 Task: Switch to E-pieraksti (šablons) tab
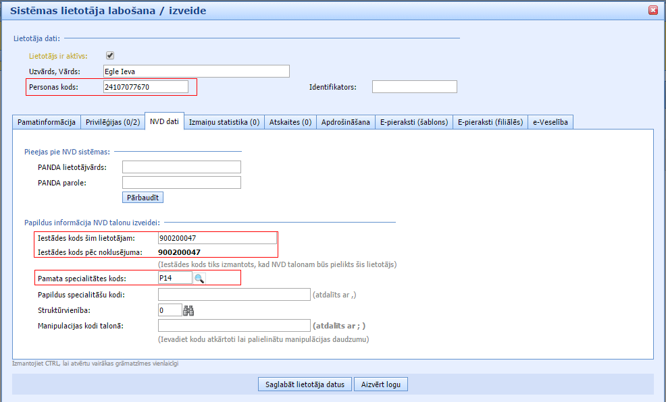(413, 122)
